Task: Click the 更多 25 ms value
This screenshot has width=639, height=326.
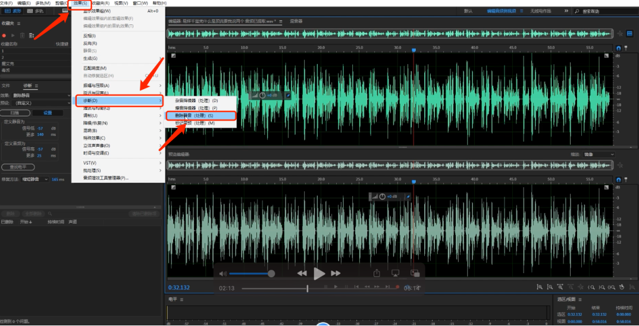Action: pyautogui.click(x=40, y=155)
